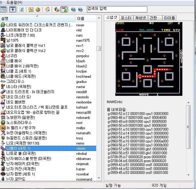Click the brown joystick toolbar icon

38,9
